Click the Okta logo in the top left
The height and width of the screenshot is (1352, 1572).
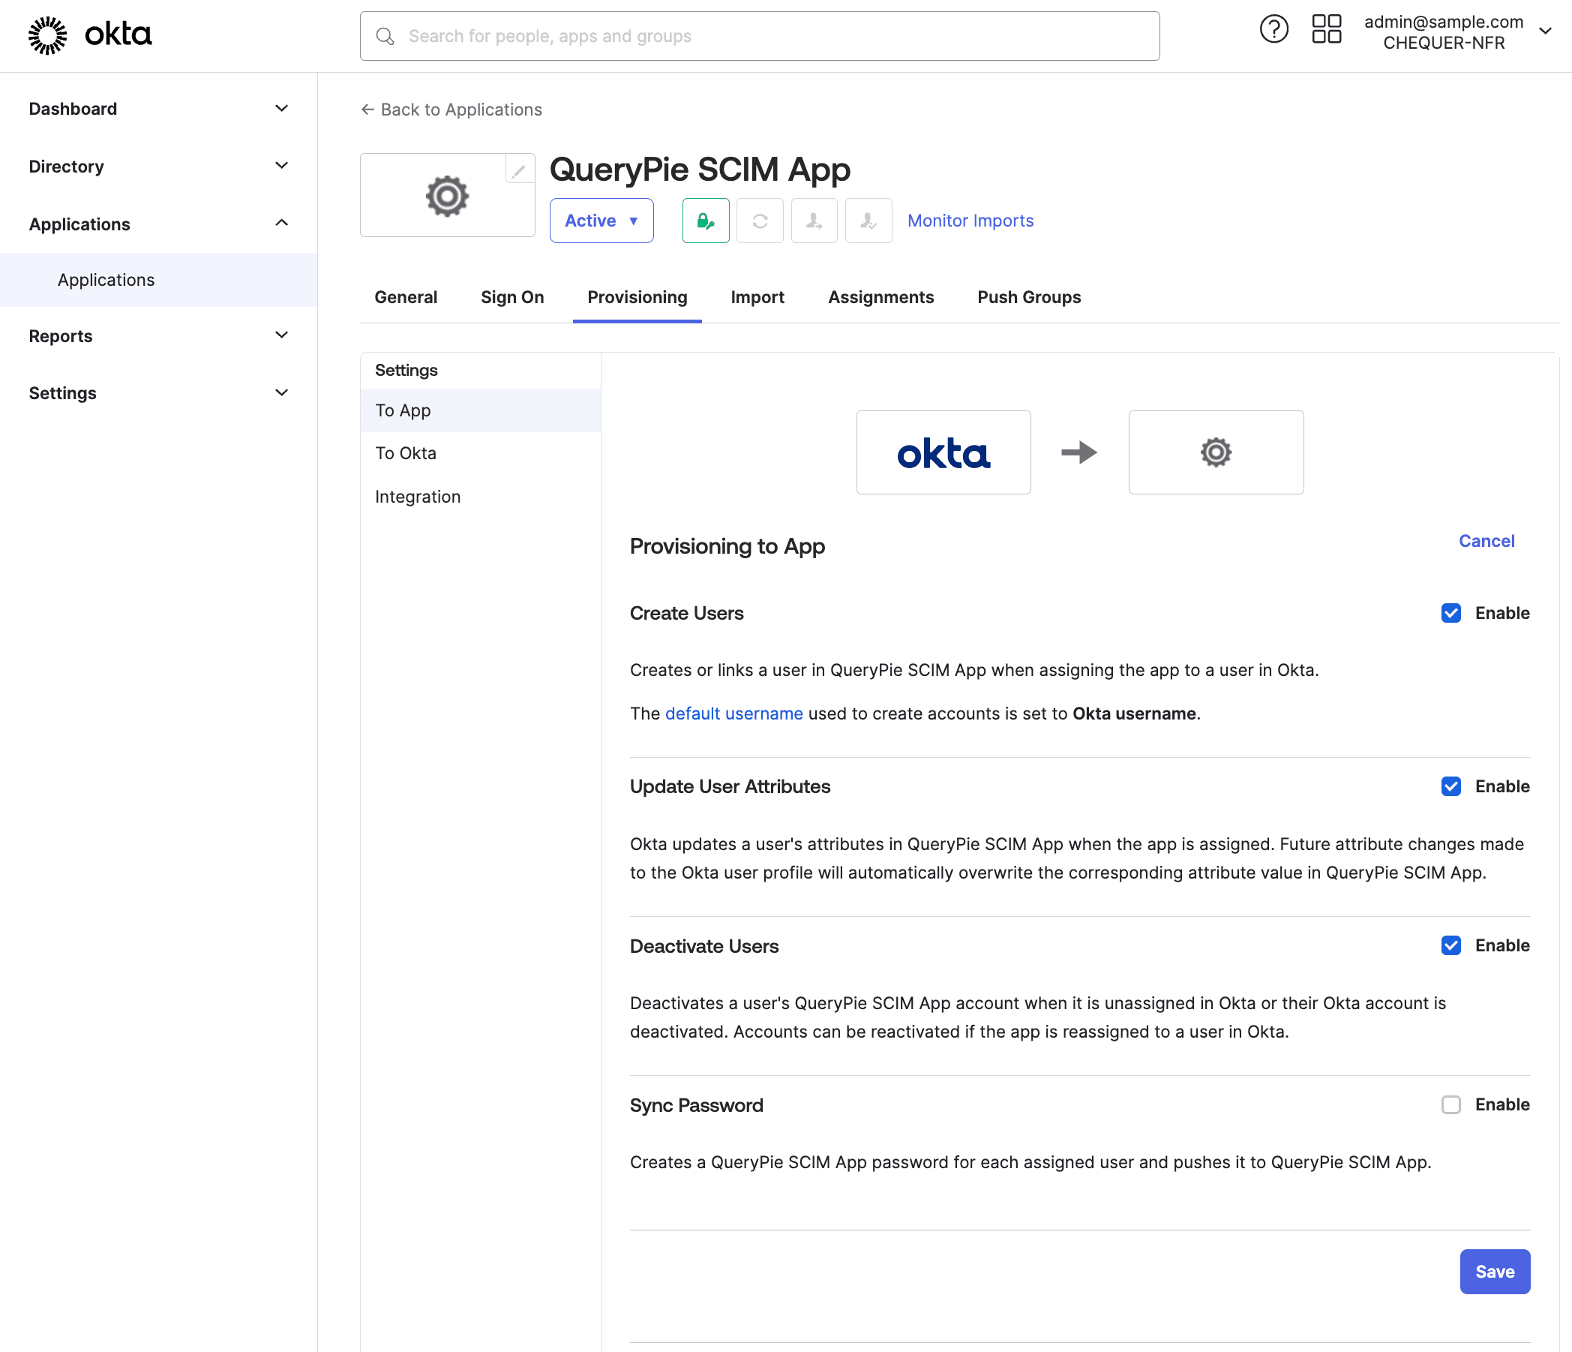88,35
